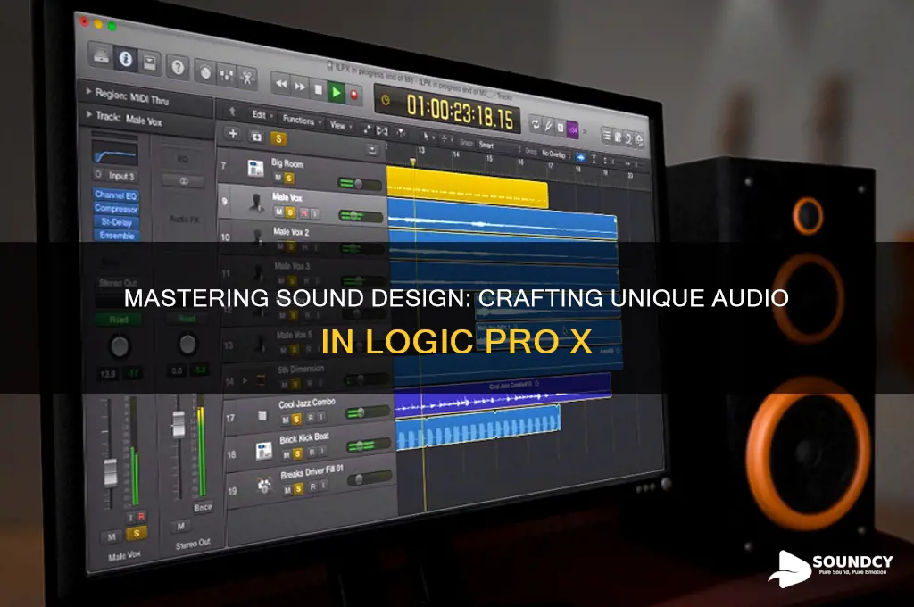
Task: Toggle Mute on the Stereo Out channel strip
Action: coord(180,527)
